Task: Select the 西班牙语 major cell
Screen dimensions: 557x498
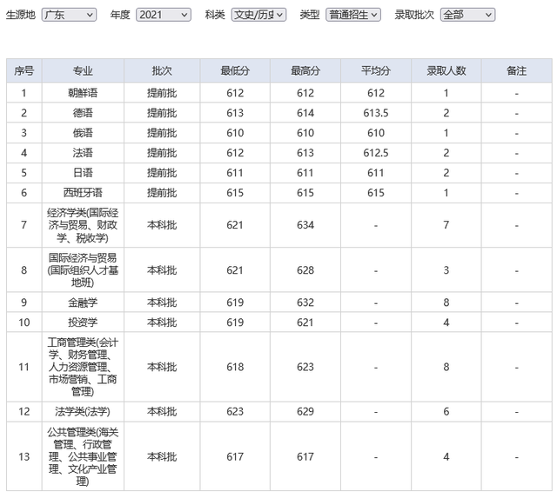Action: [83, 193]
